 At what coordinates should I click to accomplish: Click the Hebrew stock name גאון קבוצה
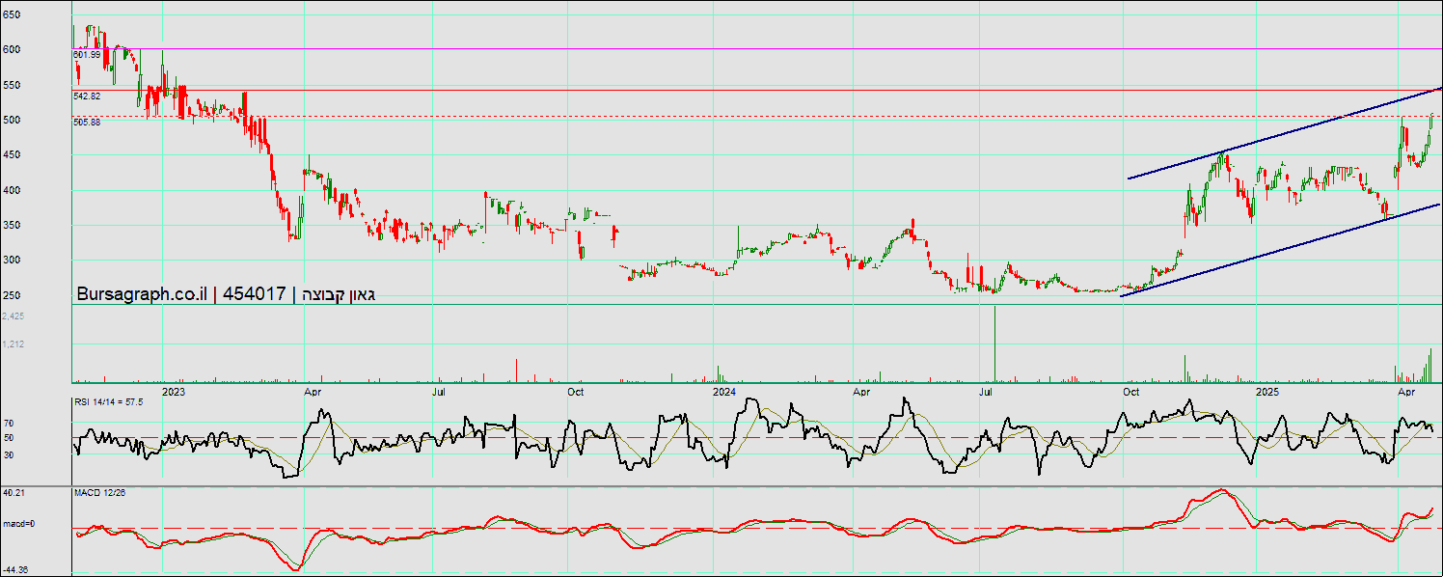[x=339, y=294]
